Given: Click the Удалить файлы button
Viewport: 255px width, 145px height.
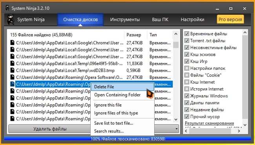Looking at the screenshot, I should coord(50,129).
